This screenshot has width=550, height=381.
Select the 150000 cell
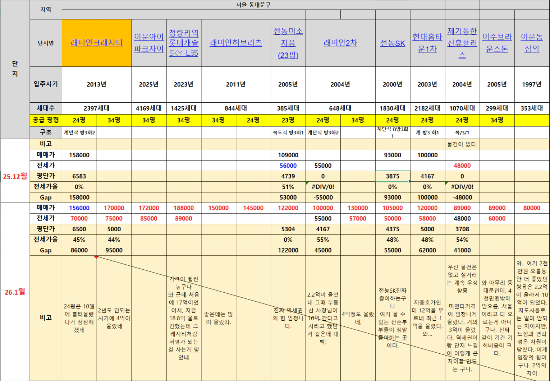219,208
